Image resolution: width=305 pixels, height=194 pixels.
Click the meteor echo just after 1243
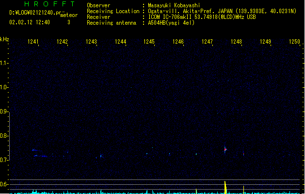tap(101, 156)
